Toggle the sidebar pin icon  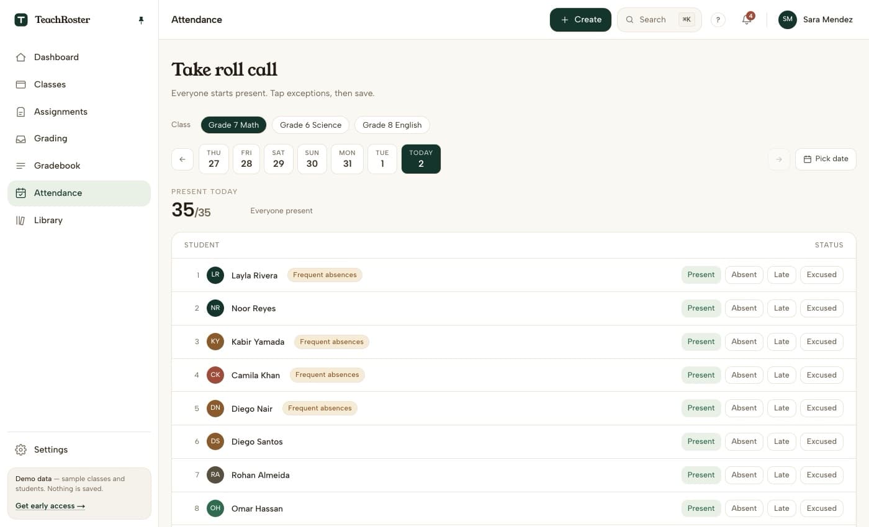pos(141,20)
